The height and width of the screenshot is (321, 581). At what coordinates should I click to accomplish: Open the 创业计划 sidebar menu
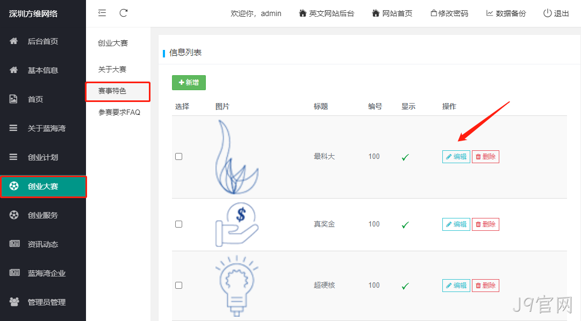coord(43,157)
